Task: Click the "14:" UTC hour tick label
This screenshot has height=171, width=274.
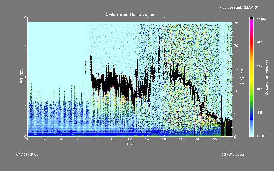Action: pyautogui.click(x=148, y=139)
